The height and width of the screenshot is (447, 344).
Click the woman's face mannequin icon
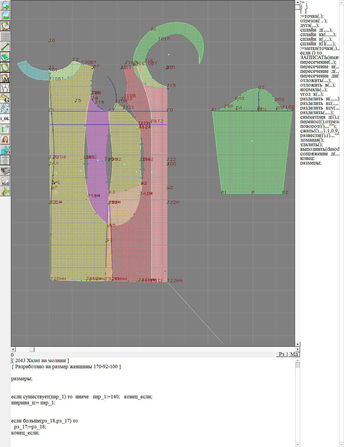(5, 140)
